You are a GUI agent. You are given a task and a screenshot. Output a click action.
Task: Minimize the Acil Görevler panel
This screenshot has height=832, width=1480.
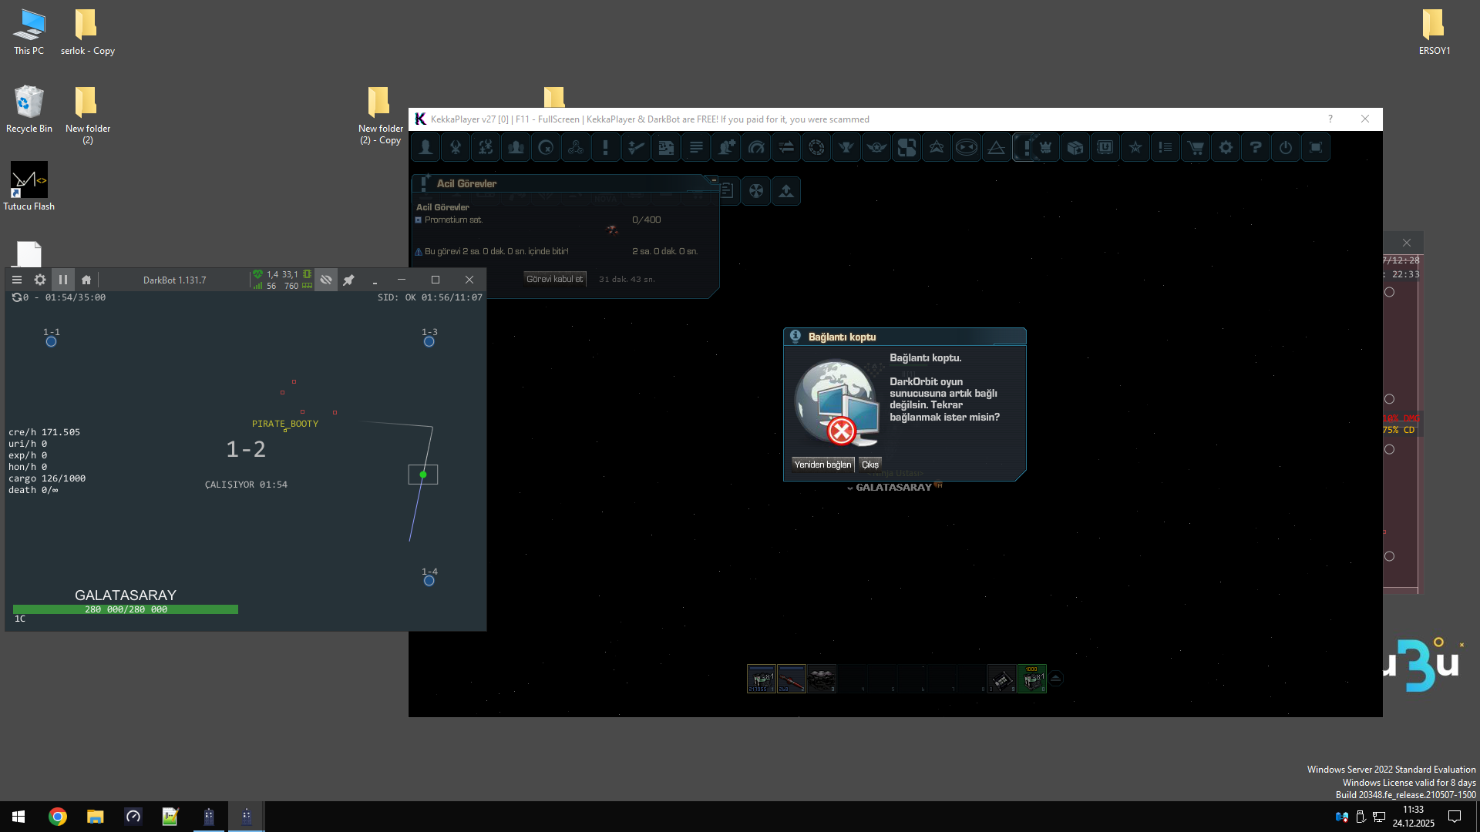tap(714, 179)
